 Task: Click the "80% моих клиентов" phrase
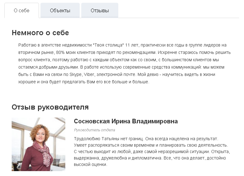point(75,52)
